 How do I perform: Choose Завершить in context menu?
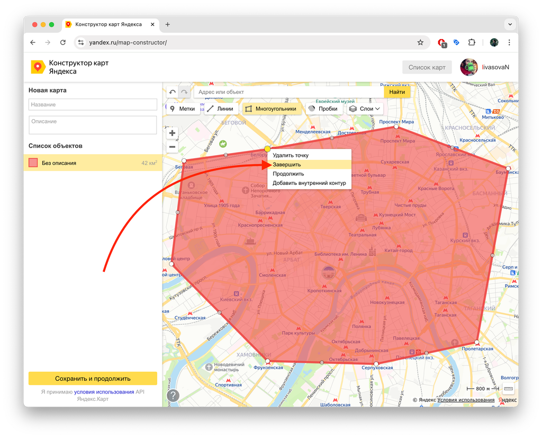point(309,165)
